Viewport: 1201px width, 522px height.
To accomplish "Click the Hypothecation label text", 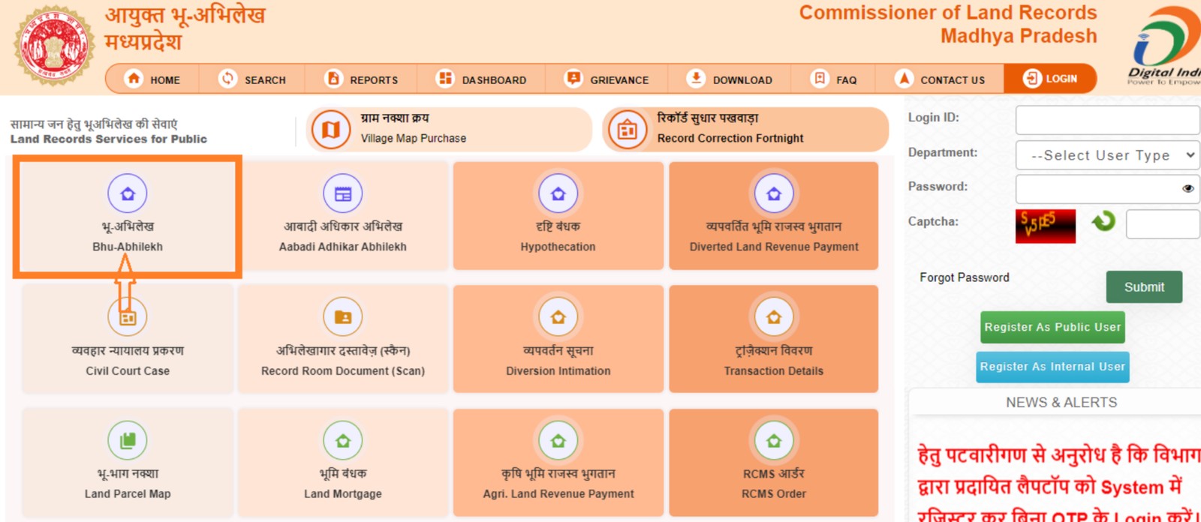I will 558,247.
